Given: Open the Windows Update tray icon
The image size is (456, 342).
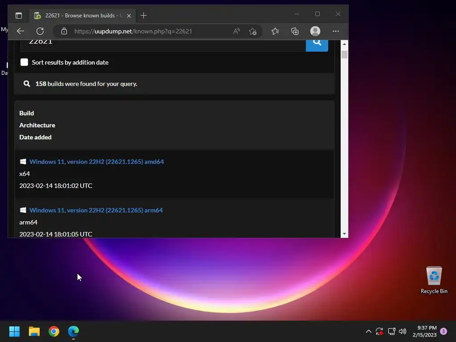Looking at the screenshot, I should 379,331.
